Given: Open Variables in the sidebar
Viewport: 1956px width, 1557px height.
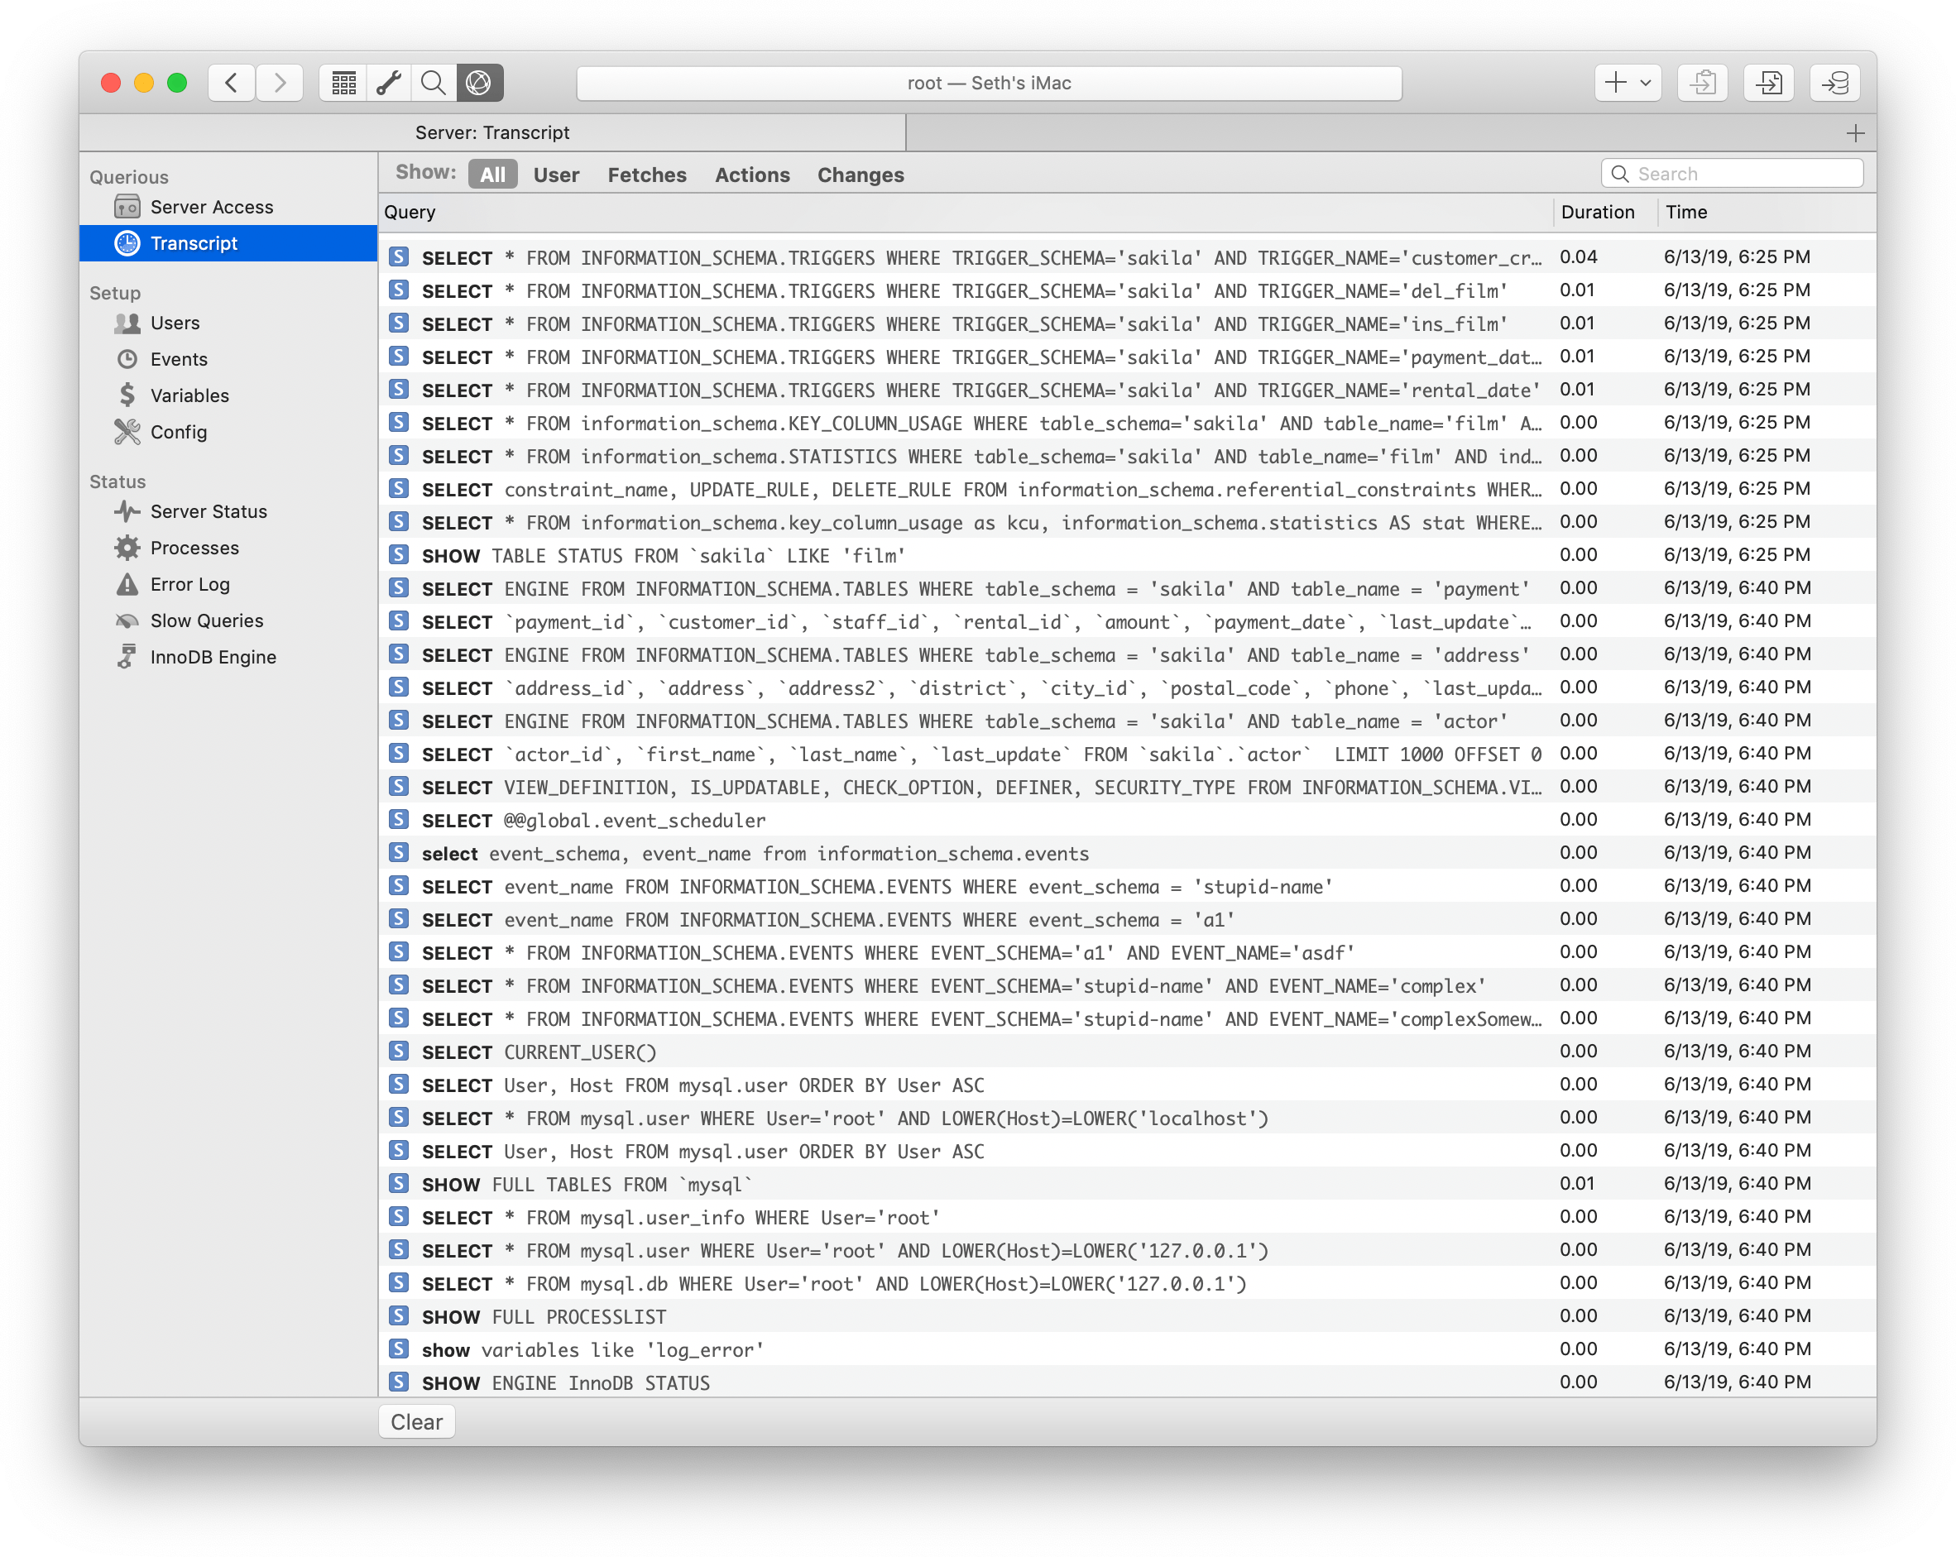Looking at the screenshot, I should [228, 395].
